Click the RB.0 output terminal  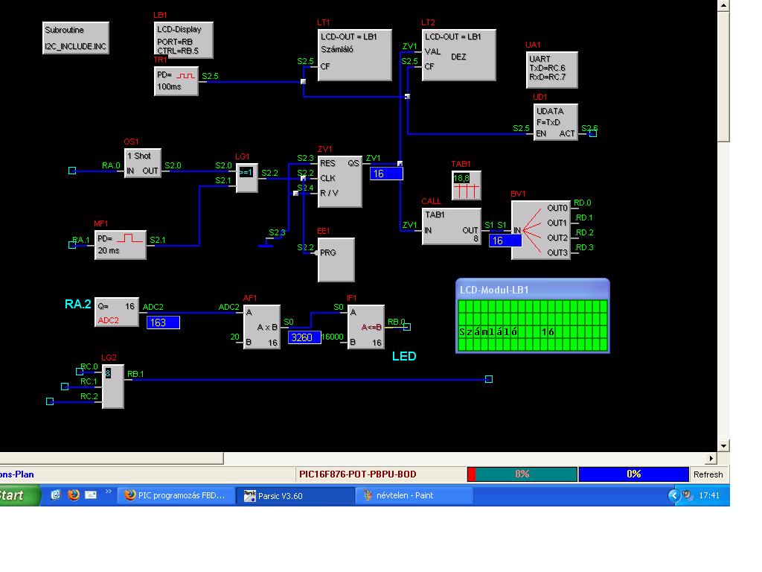(407, 327)
